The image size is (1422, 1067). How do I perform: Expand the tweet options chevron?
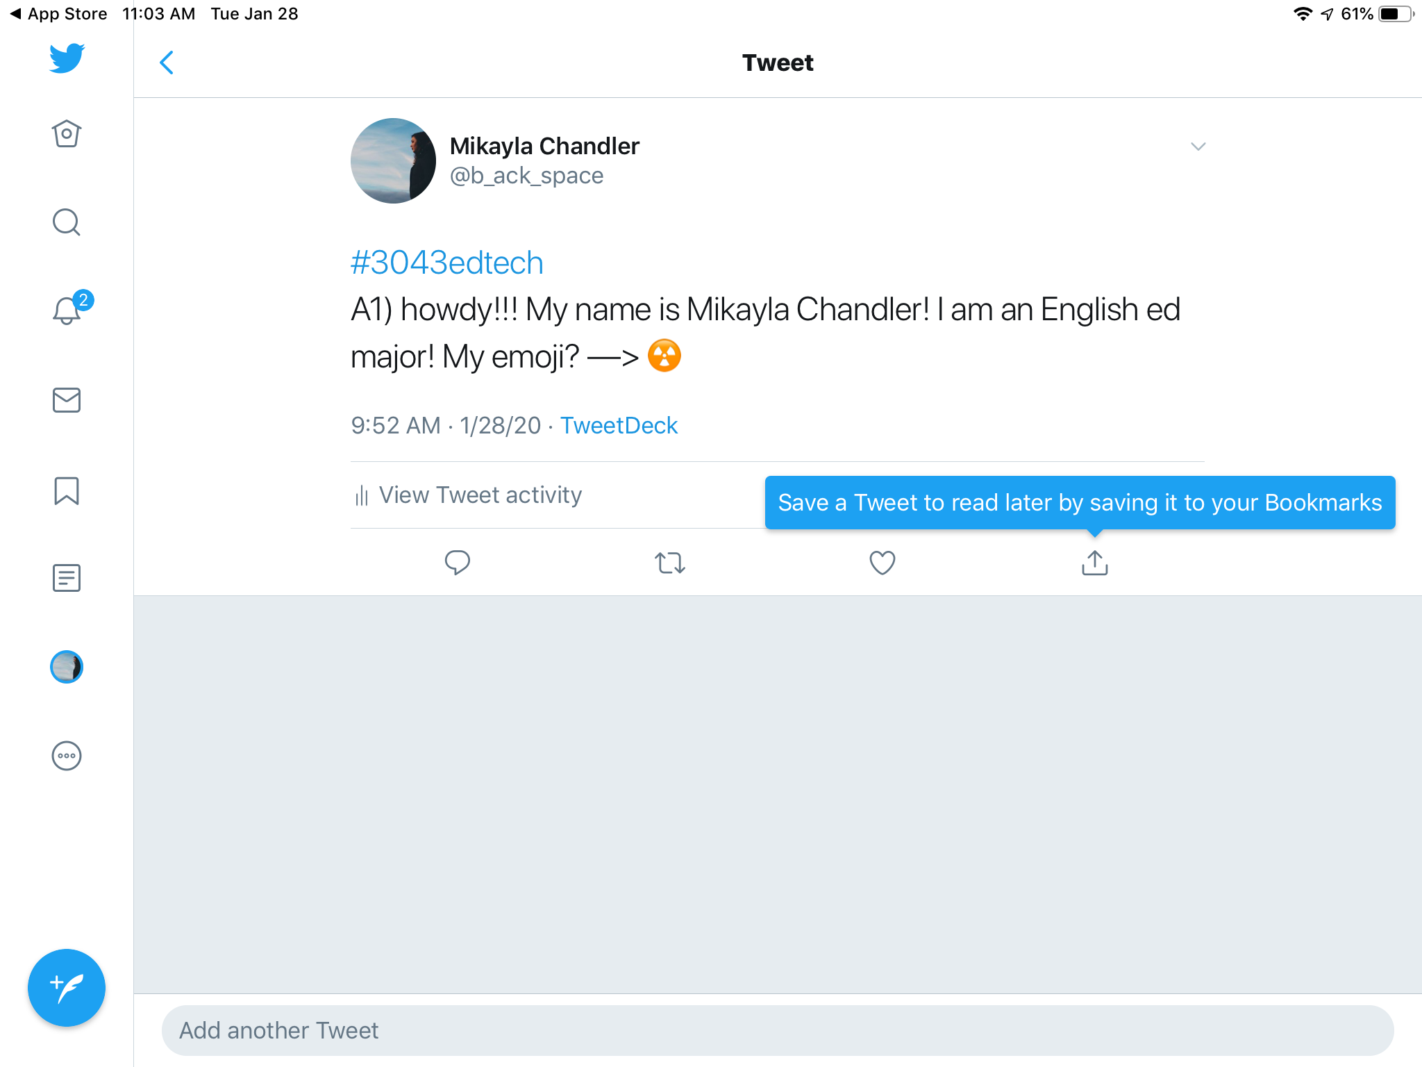click(1198, 147)
